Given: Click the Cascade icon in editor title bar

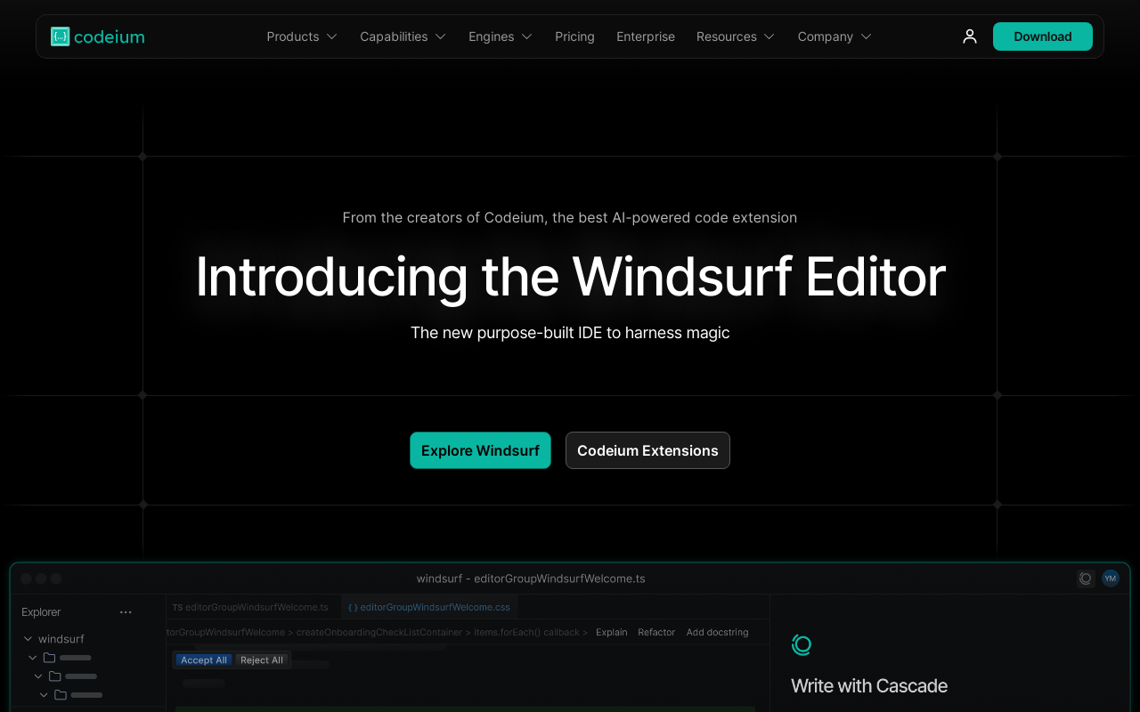Looking at the screenshot, I should point(1086,578).
